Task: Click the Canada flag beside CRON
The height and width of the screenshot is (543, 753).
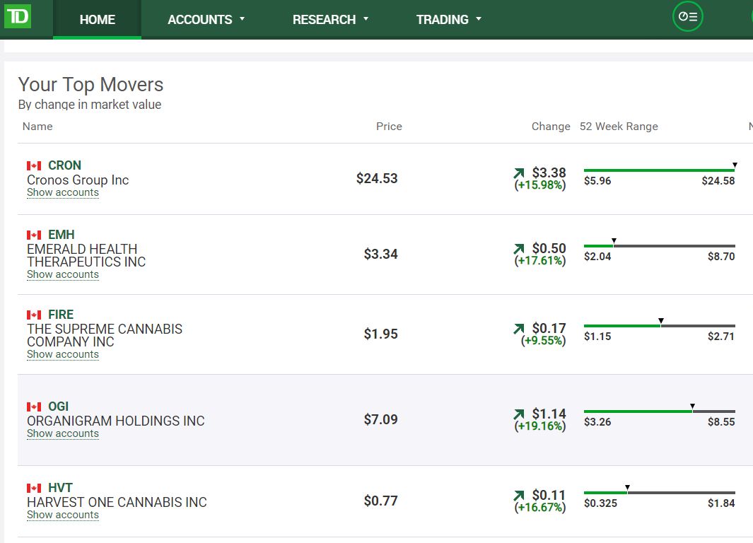Action: pos(34,165)
